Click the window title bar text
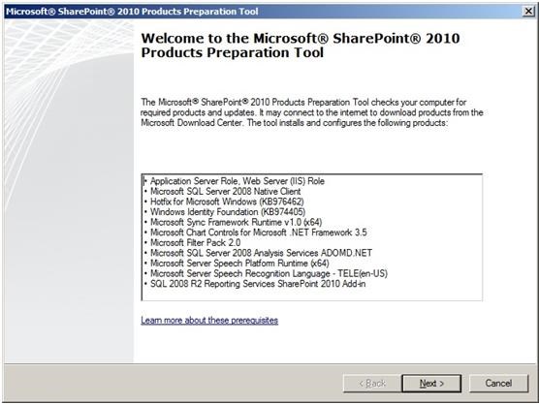The image size is (539, 404). tap(132, 12)
